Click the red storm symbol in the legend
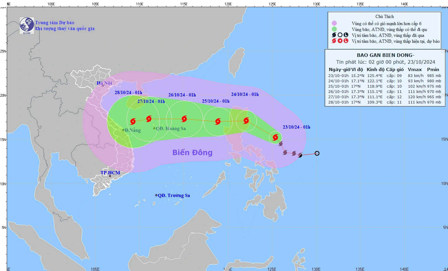The image size is (448, 271). (x=334, y=41)
